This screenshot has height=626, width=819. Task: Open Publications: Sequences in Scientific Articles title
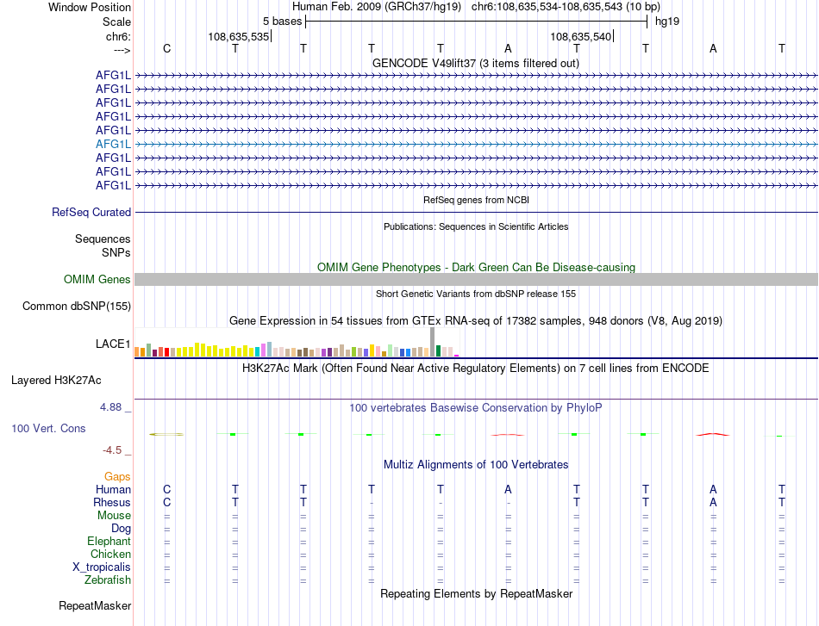476,226
